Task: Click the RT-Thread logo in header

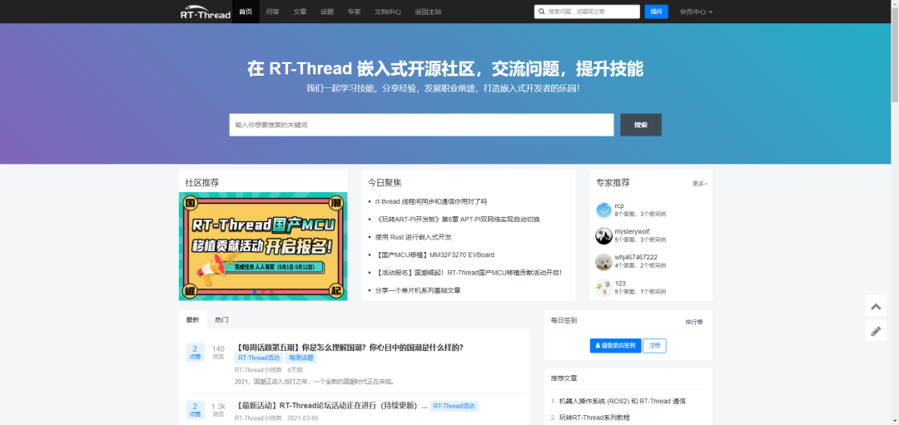Action: tap(205, 12)
